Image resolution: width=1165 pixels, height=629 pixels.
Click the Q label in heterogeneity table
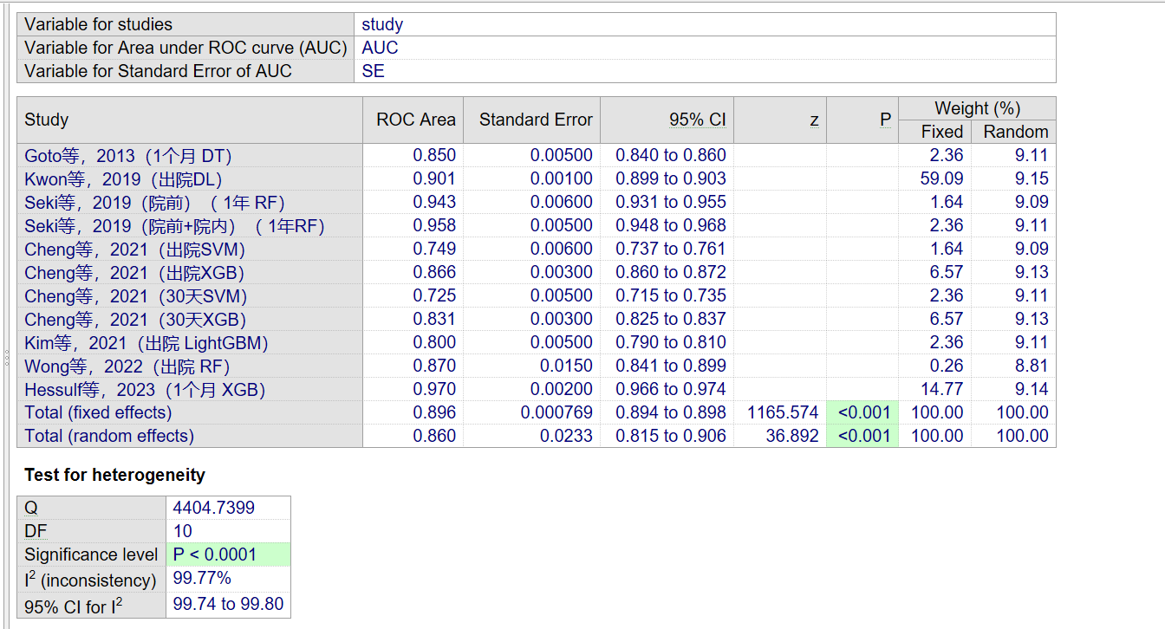coord(31,508)
